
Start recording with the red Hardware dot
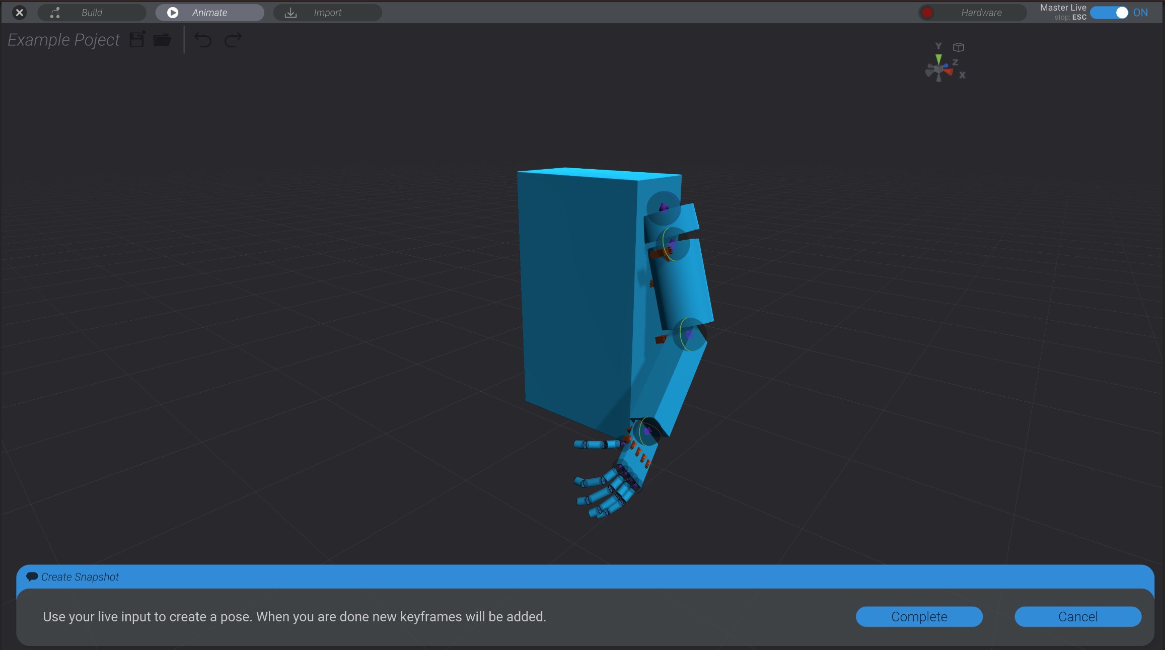(x=927, y=13)
